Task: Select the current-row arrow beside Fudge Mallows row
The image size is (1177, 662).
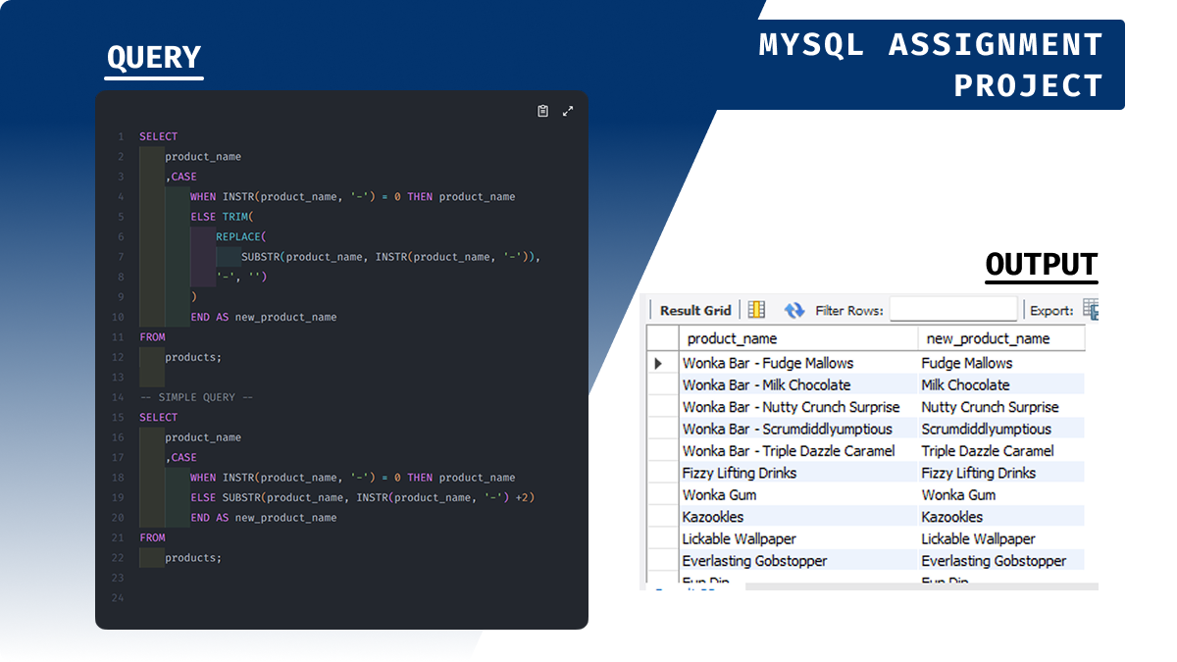Action: click(659, 363)
